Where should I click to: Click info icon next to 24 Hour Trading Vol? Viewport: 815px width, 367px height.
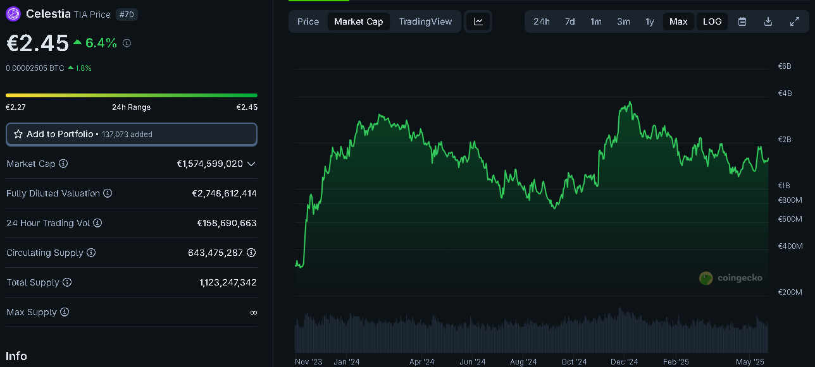(x=97, y=223)
